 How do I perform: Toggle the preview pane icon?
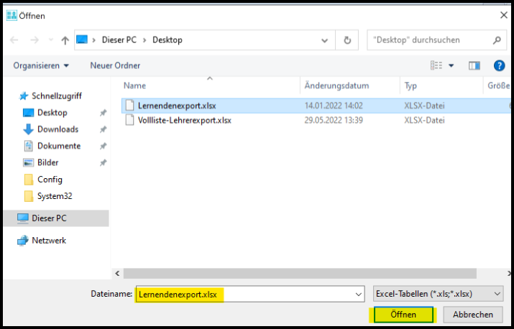[x=474, y=65]
